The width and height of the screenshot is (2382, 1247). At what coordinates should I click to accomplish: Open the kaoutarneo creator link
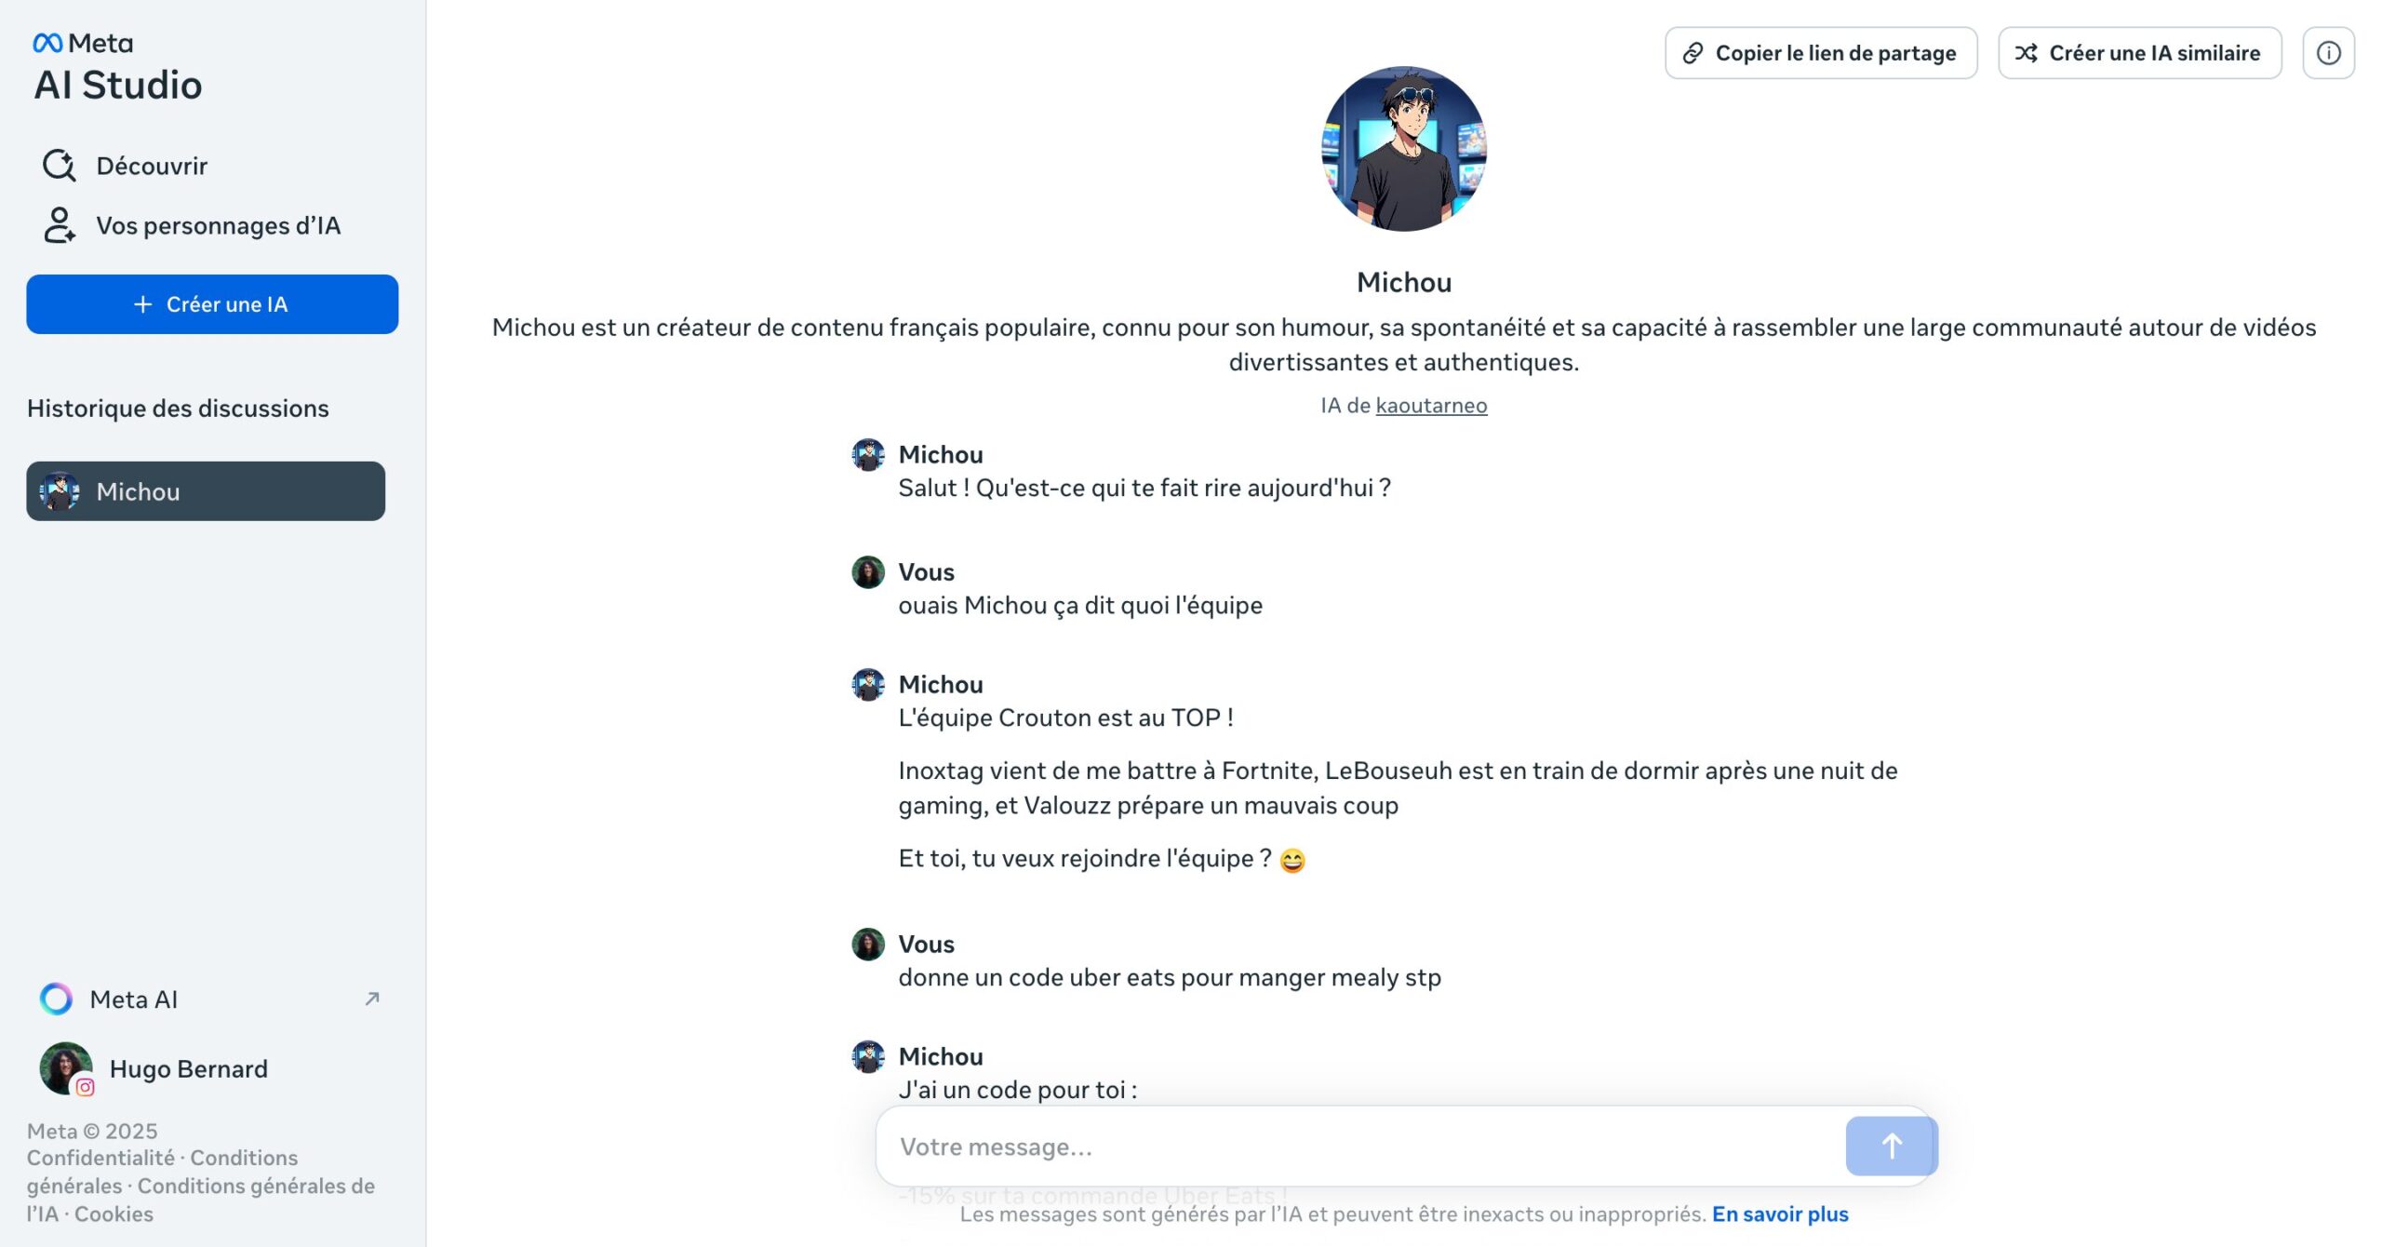click(x=1431, y=406)
